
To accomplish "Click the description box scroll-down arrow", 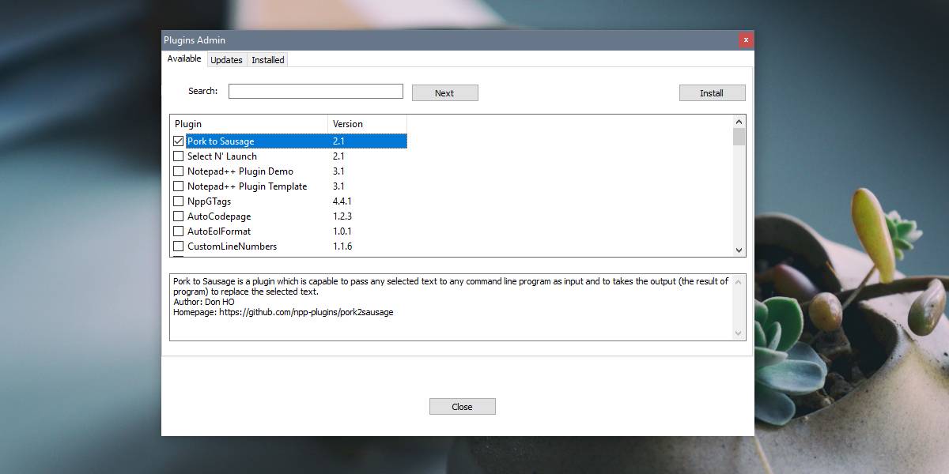I will pyautogui.click(x=739, y=334).
